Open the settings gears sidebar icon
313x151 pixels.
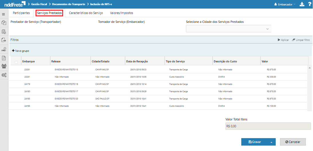coord(4,75)
